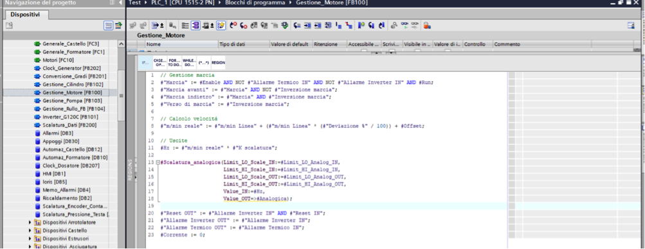Click the padlock icon in the editor toolbar
The width and height of the screenshot is (645, 249).
[427, 26]
